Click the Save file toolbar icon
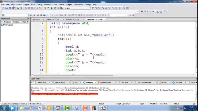The height and width of the screenshot is (111, 198). coord(10,8)
